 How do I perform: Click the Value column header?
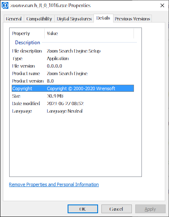(89, 33)
